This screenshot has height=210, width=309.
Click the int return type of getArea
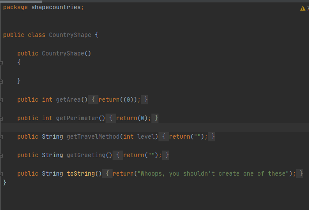click(x=47, y=99)
